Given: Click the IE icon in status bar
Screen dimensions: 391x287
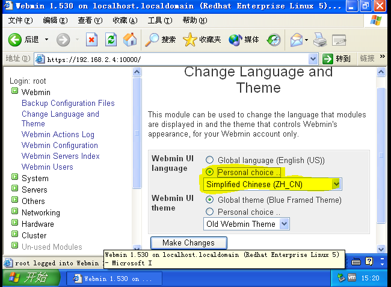Looking at the screenshot, I should coord(8,263).
